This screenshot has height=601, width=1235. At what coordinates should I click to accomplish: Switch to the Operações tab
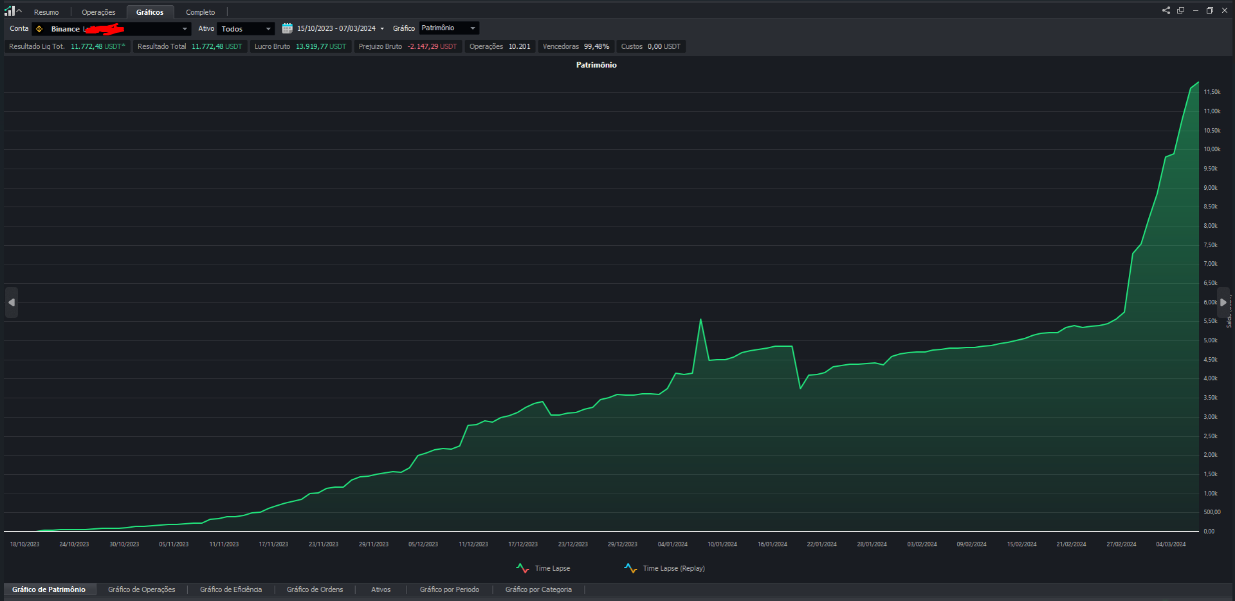click(x=98, y=12)
